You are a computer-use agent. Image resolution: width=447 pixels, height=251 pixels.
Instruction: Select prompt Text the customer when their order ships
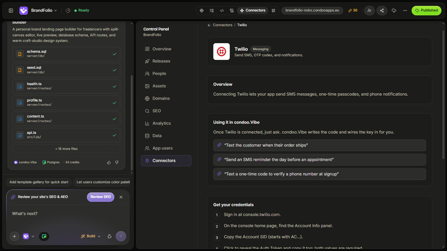click(x=320, y=145)
